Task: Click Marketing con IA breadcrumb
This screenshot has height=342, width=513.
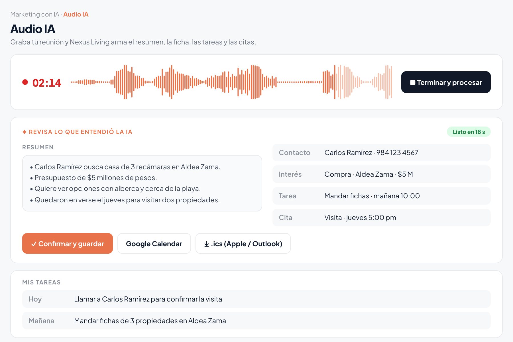Action: click(35, 14)
